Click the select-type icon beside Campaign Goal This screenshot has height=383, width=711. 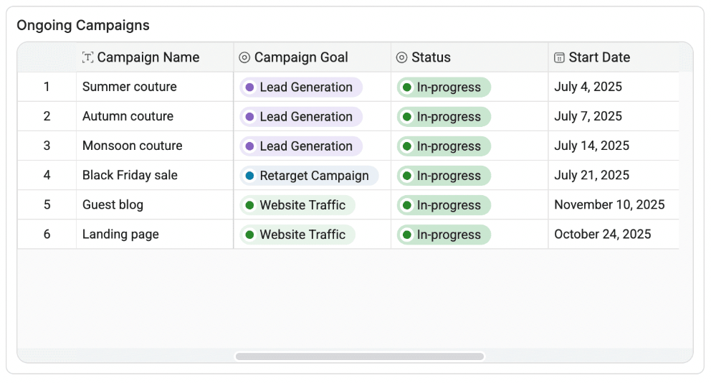[244, 57]
